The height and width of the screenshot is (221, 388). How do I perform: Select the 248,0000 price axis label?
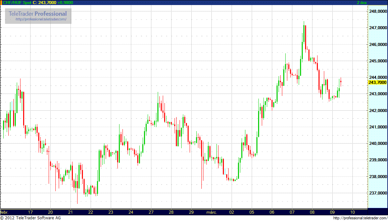(378, 11)
